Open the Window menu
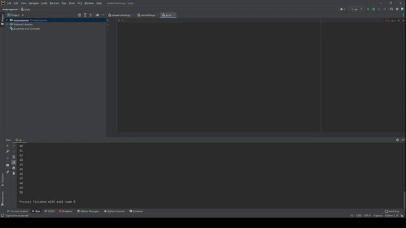406x228 pixels. pos(89,3)
